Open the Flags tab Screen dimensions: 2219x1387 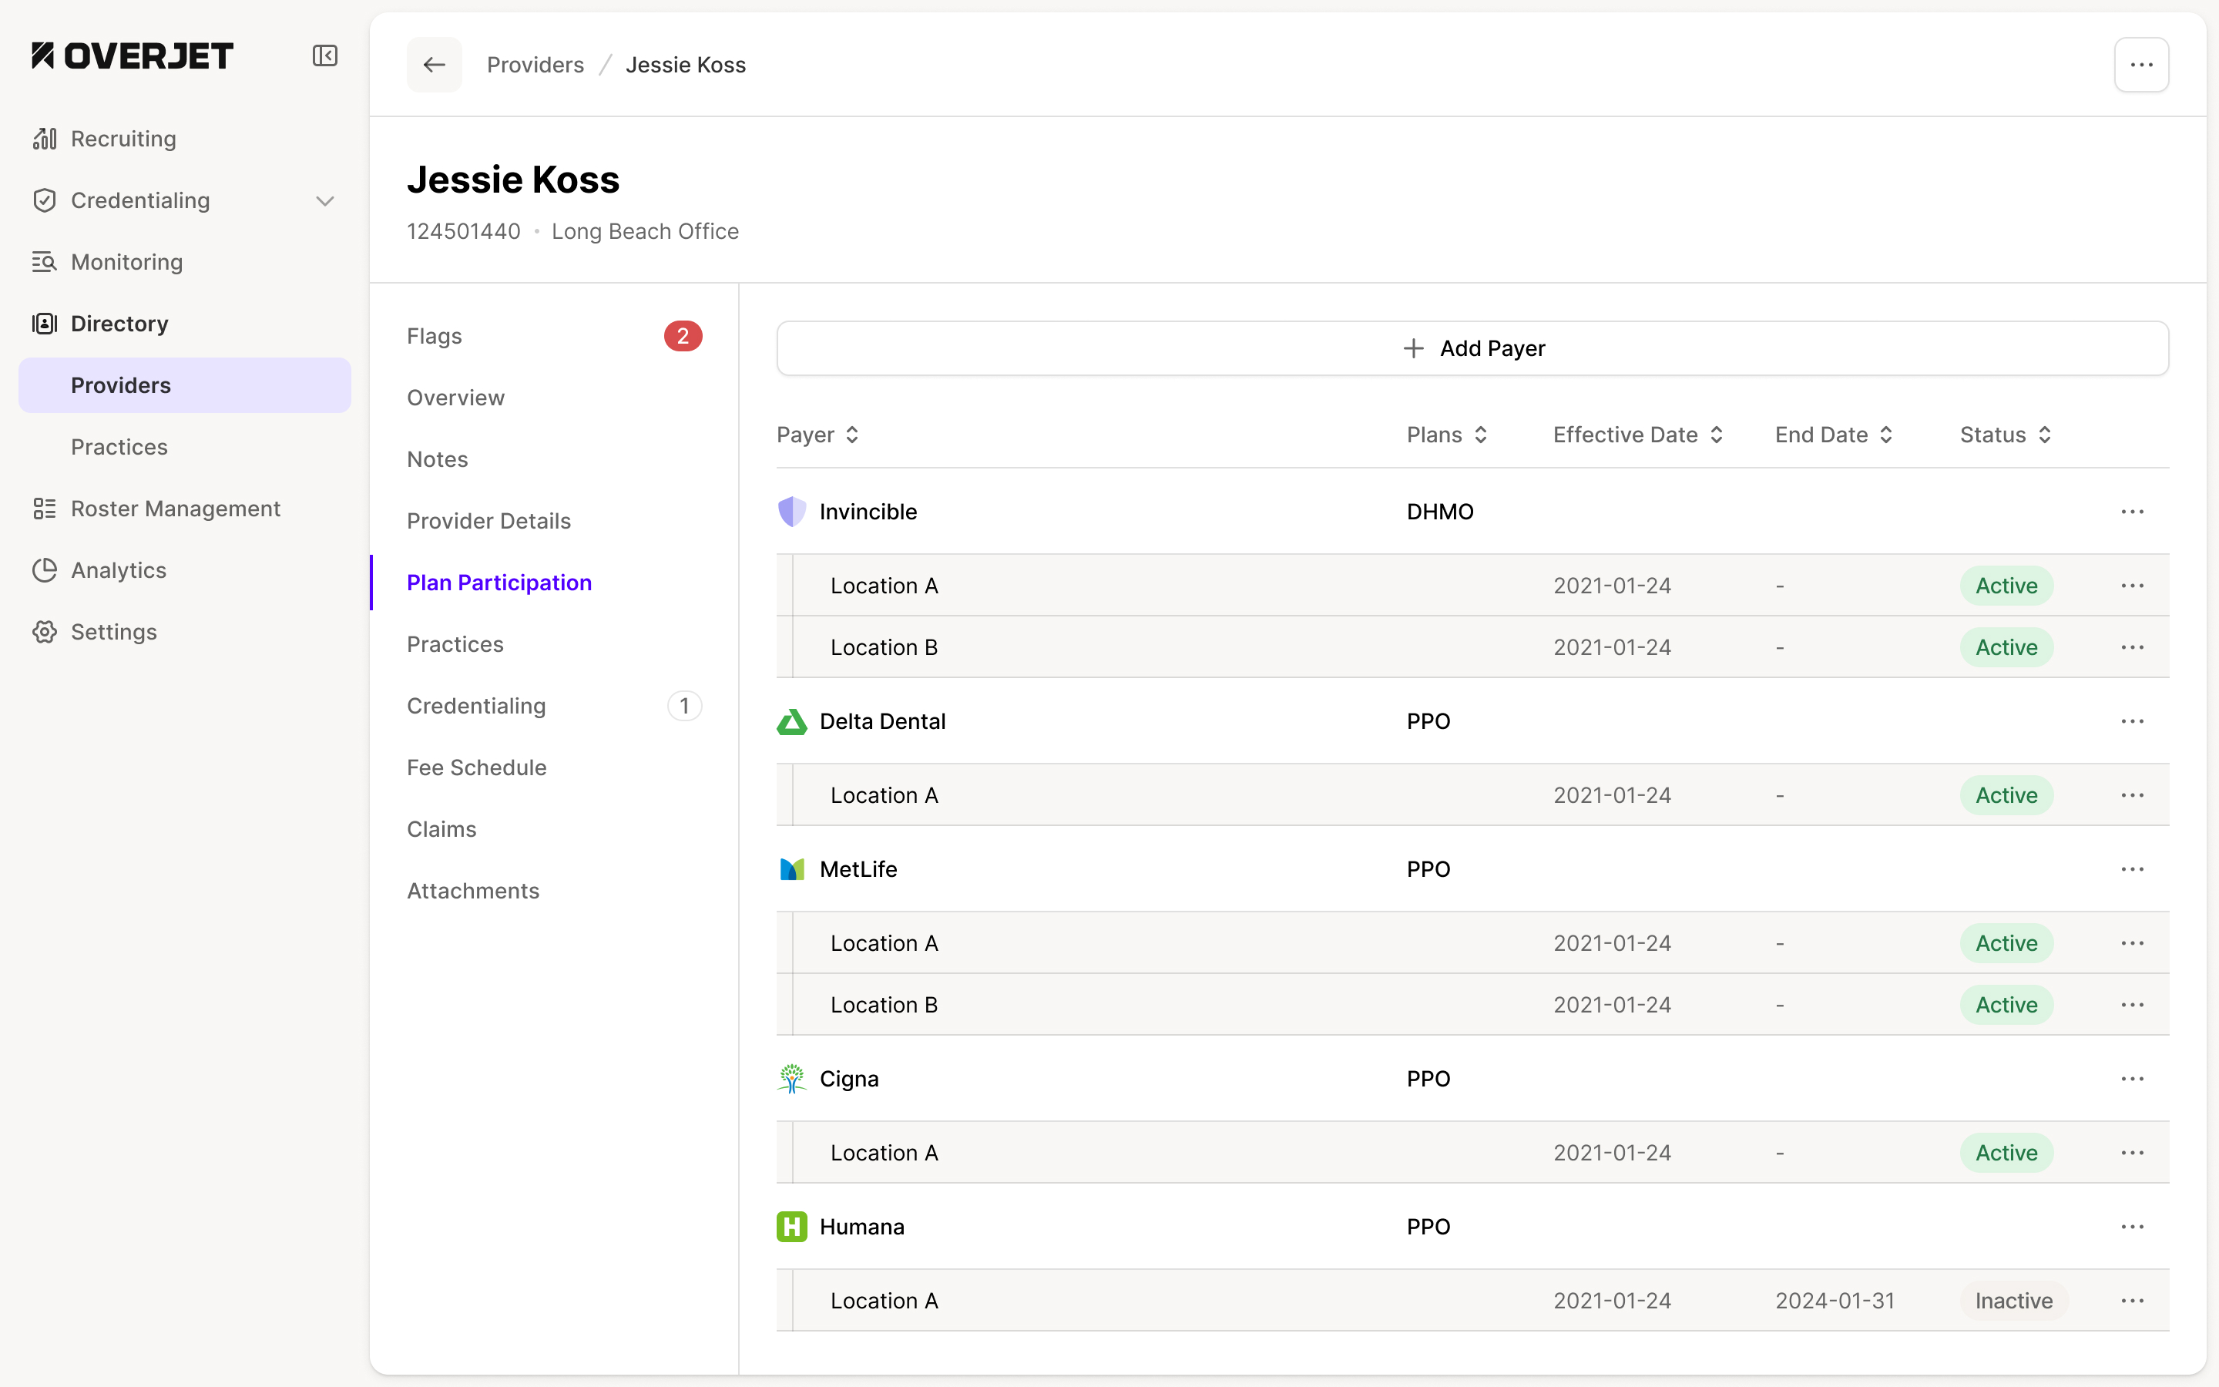(x=435, y=337)
